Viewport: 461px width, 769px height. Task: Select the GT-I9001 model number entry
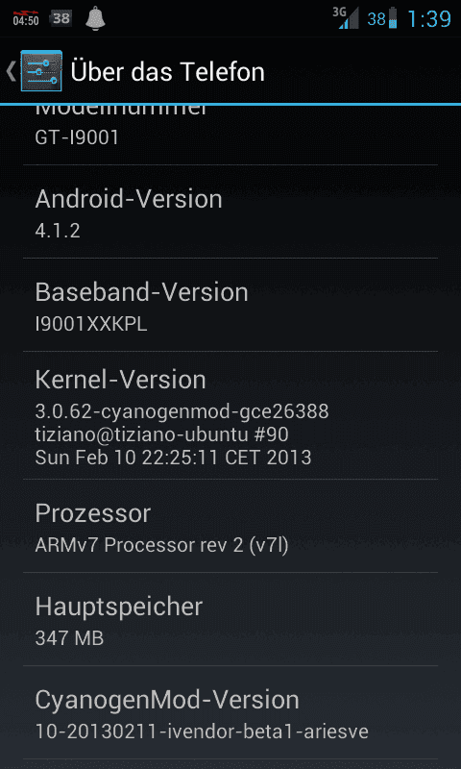click(230, 135)
